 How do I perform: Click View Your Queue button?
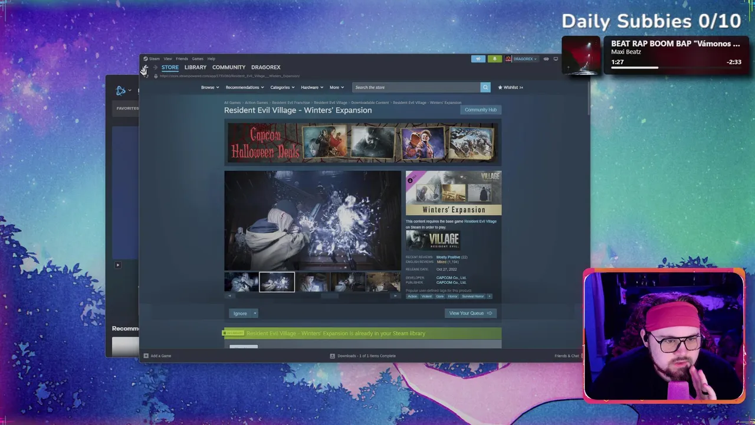470,313
